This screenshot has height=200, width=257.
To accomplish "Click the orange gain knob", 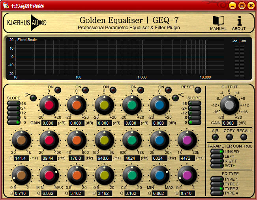I will (x=77, y=105).
